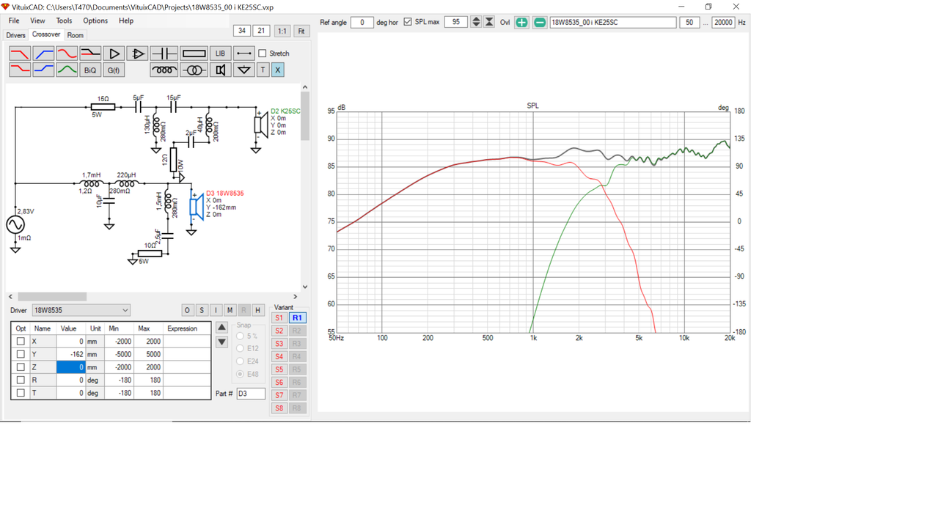This screenshot has width=938, height=508.
Task: Tick the Opt checkbox for R
Action: (21, 380)
